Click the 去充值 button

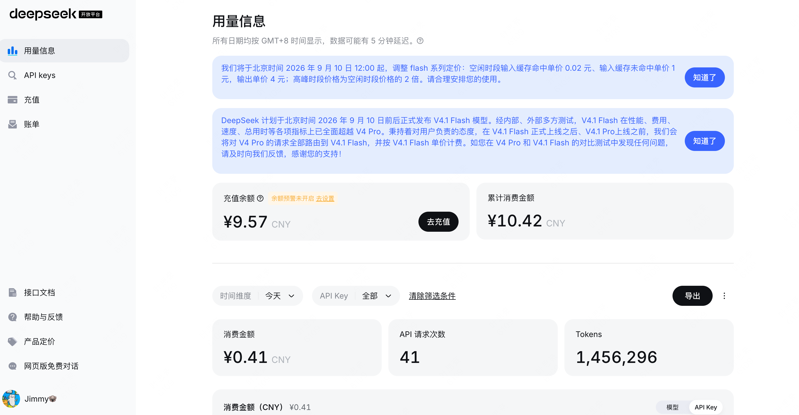438,221
